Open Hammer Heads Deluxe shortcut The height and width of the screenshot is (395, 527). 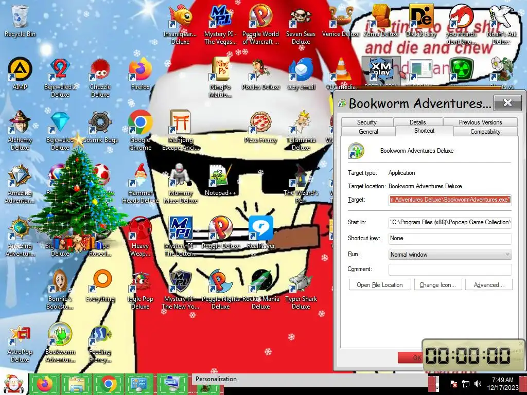[x=140, y=184]
